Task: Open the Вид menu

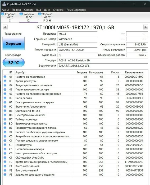Action: (x=39, y=10)
